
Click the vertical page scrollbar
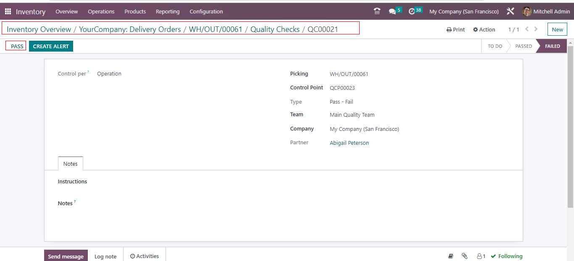(x=570, y=126)
